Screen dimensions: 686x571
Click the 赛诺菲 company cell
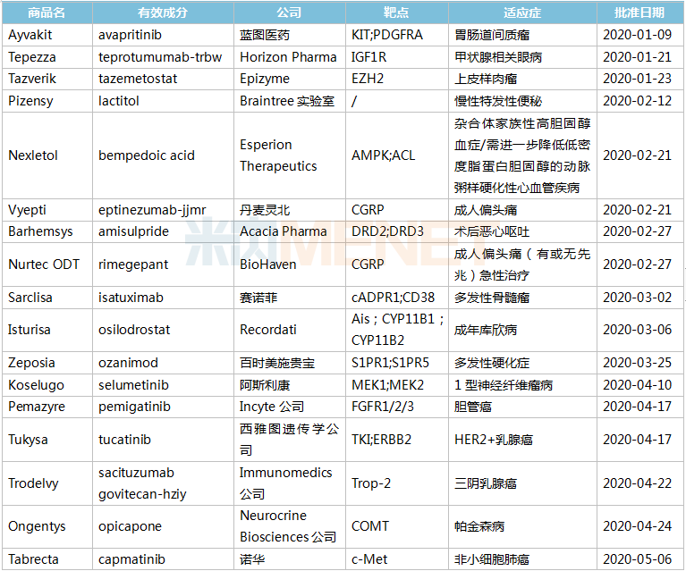click(x=289, y=298)
